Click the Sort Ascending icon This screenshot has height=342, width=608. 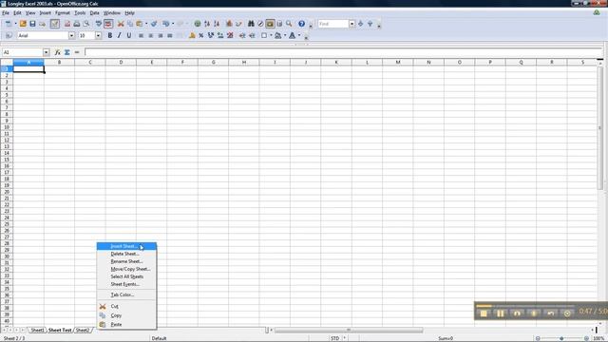click(x=207, y=24)
